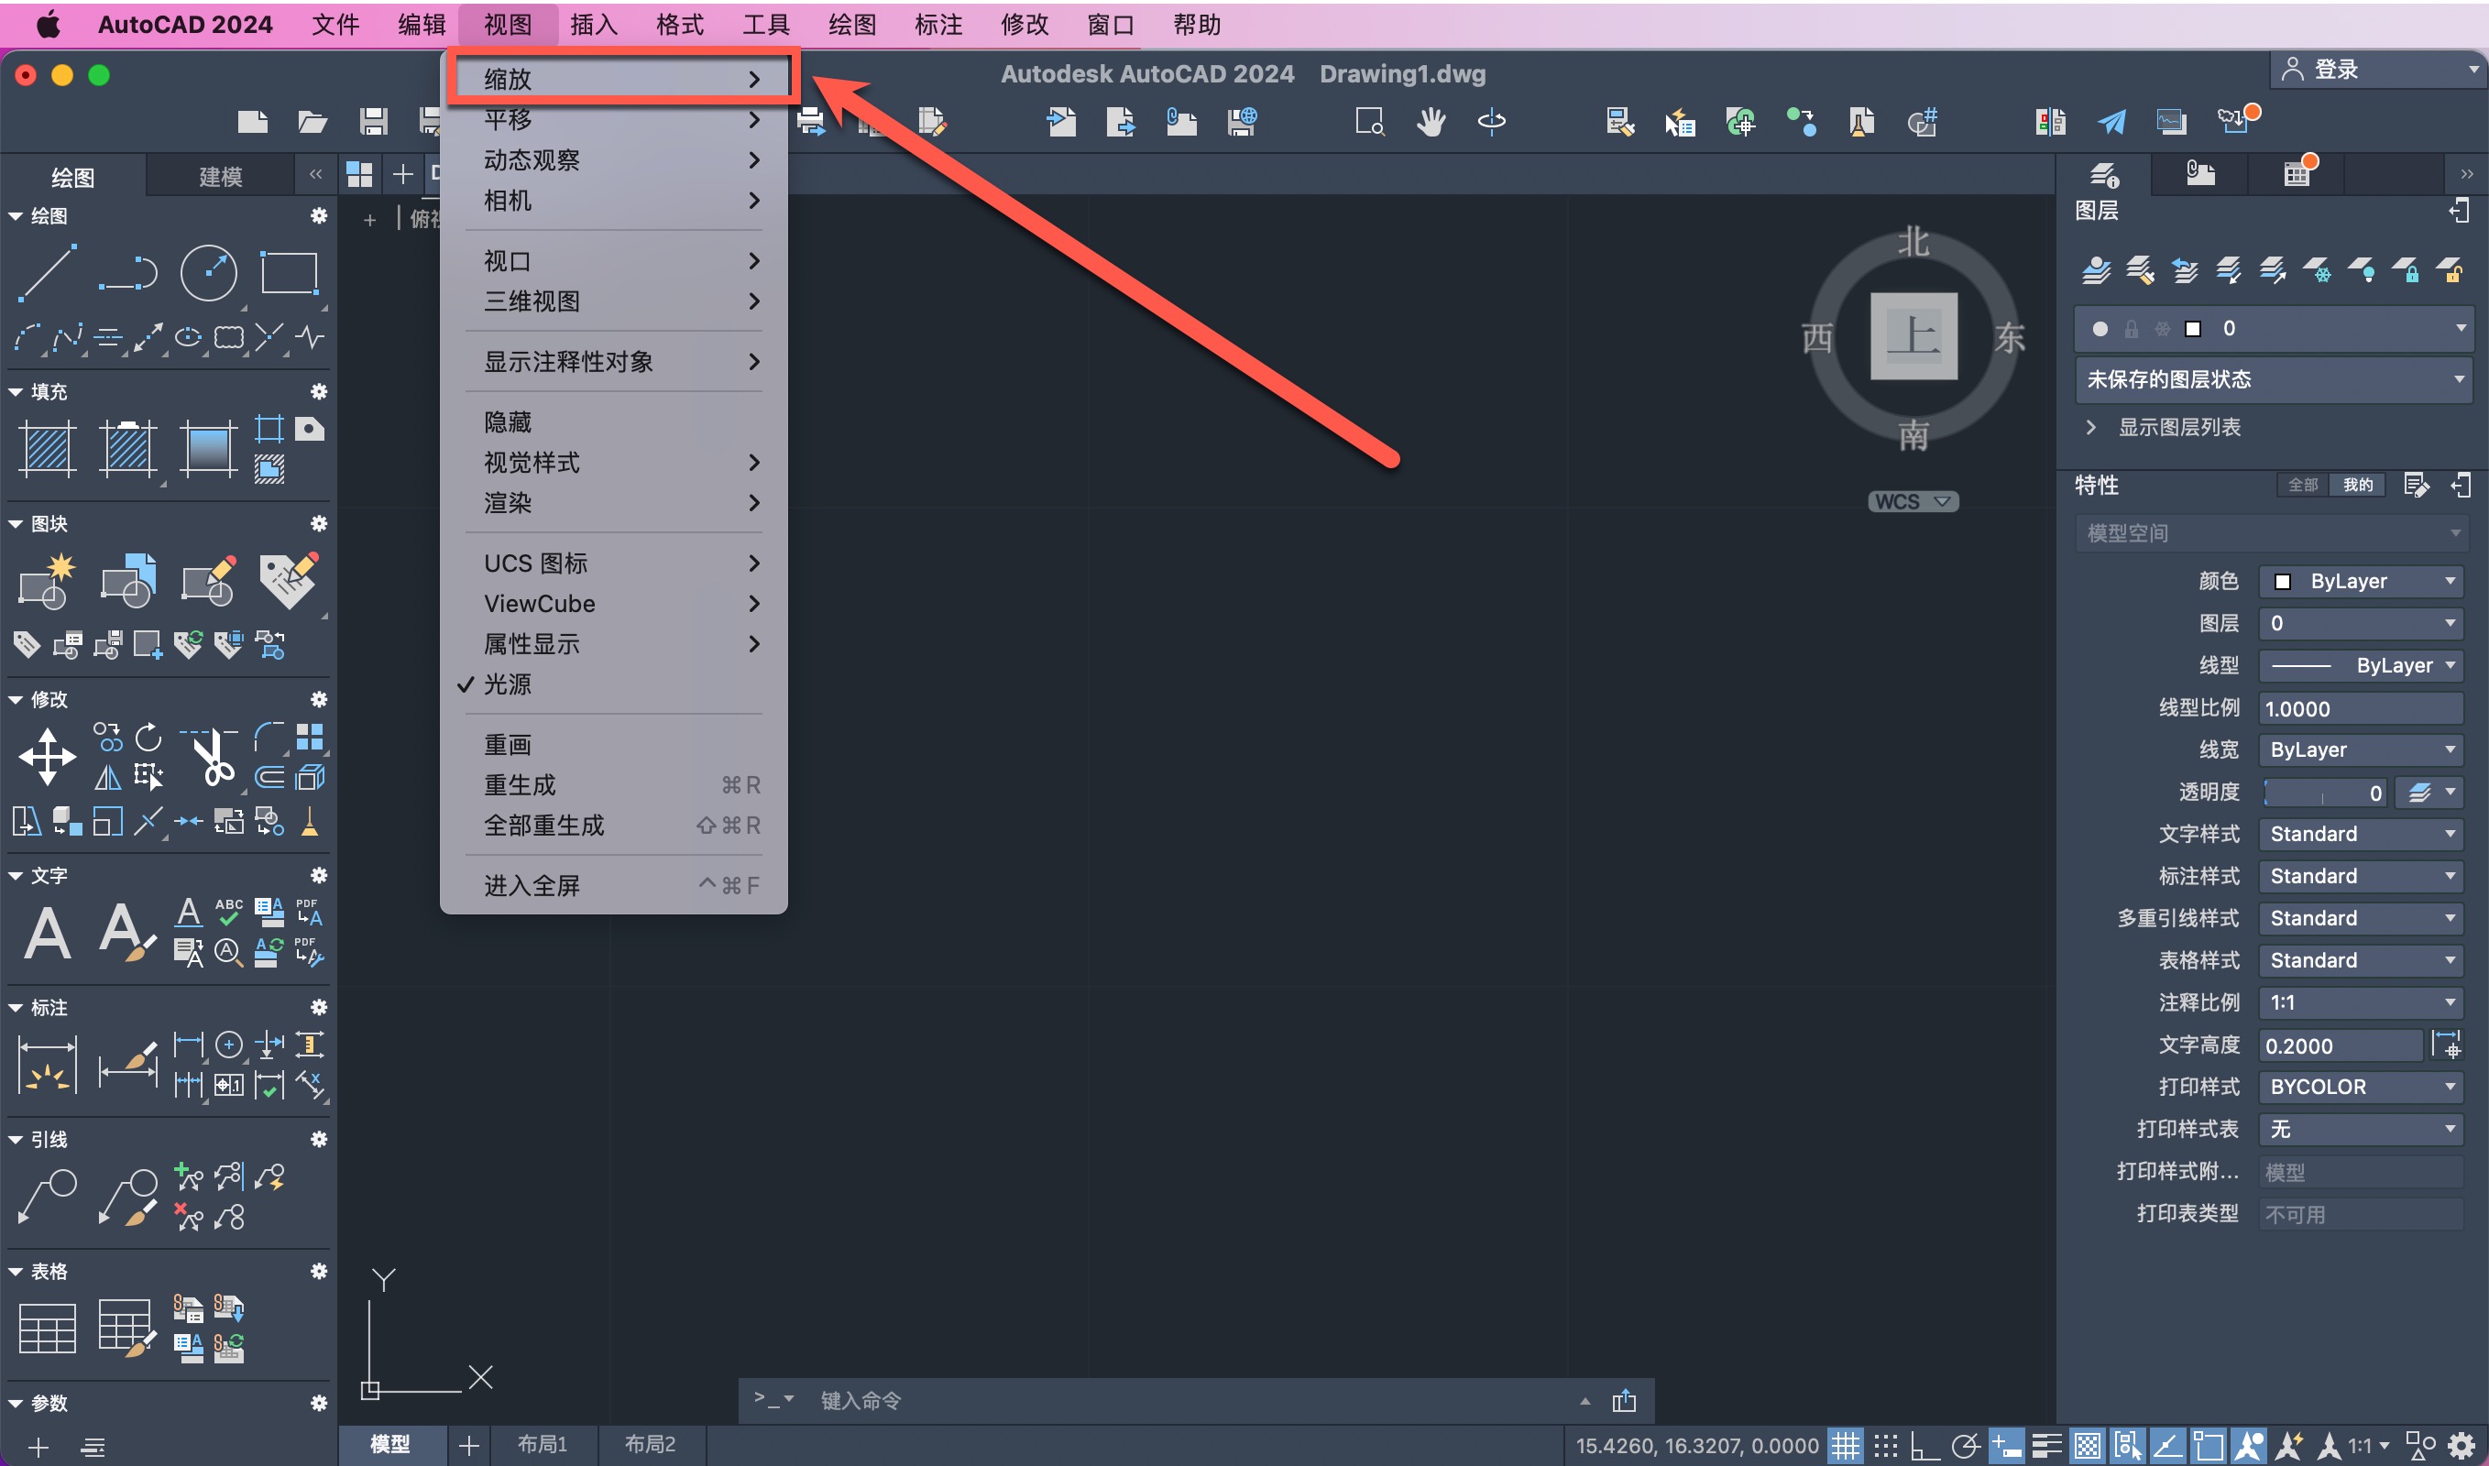Switch to the 布局1 tab
Viewport: 2489px width, 1466px height.
[543, 1444]
